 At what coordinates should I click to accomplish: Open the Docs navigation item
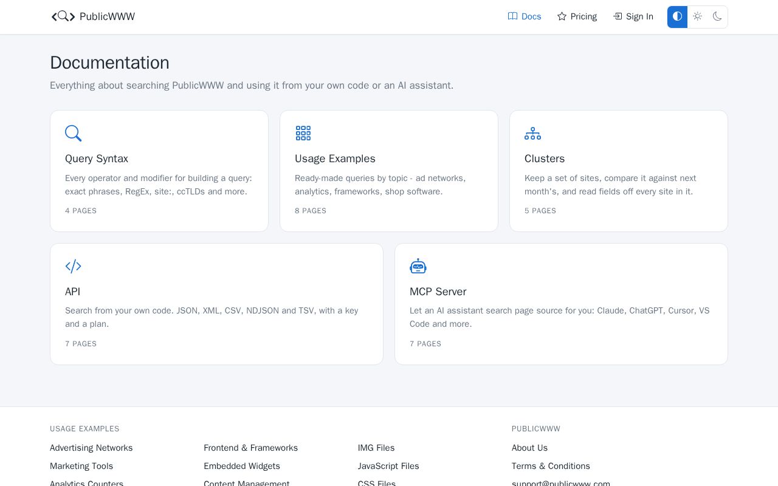coord(525,16)
